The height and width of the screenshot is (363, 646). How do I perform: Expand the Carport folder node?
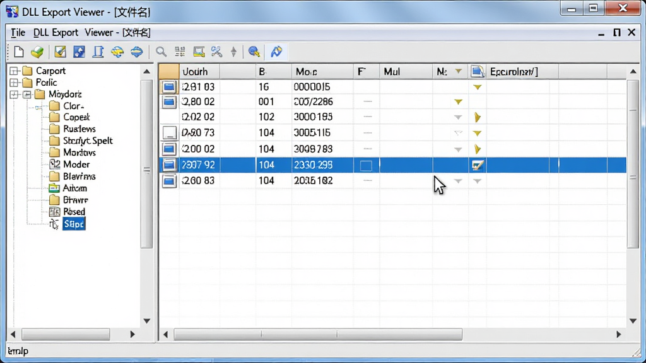click(14, 71)
